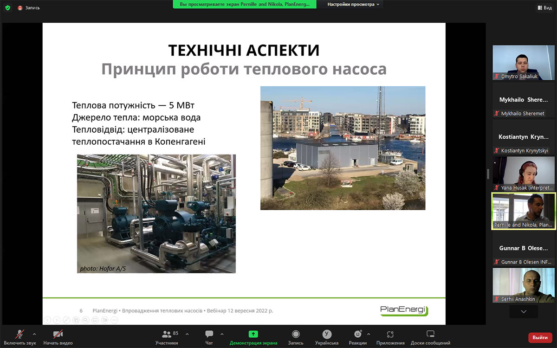
Task: Click the green Демонстрация экрана share button
Action: tap(253, 337)
